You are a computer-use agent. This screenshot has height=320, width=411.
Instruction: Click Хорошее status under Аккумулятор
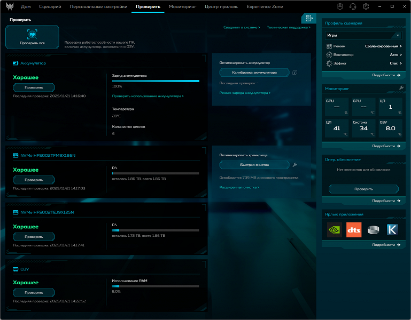coord(26,77)
